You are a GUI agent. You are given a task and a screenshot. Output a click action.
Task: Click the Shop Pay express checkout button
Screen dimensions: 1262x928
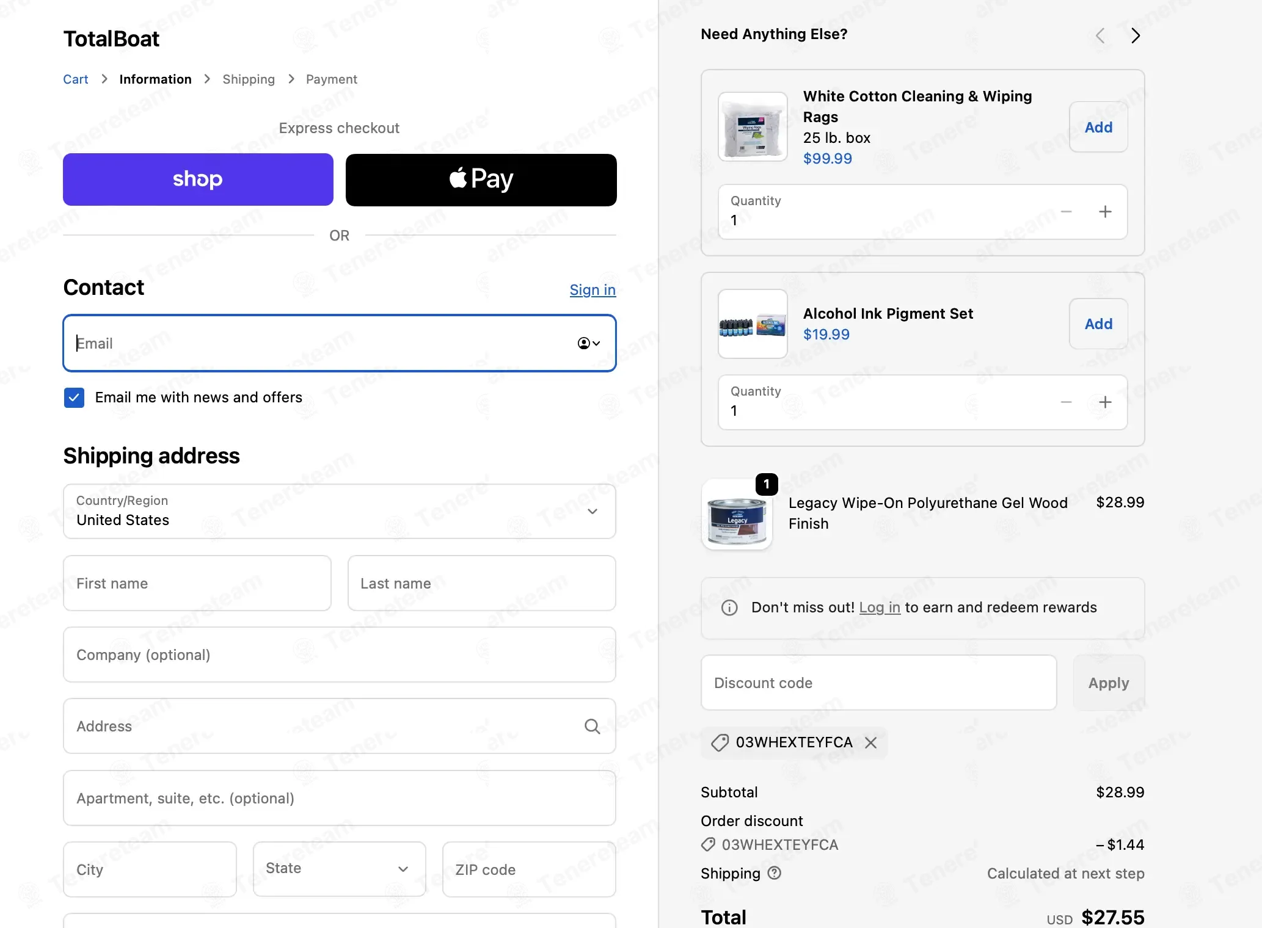pyautogui.click(x=198, y=179)
